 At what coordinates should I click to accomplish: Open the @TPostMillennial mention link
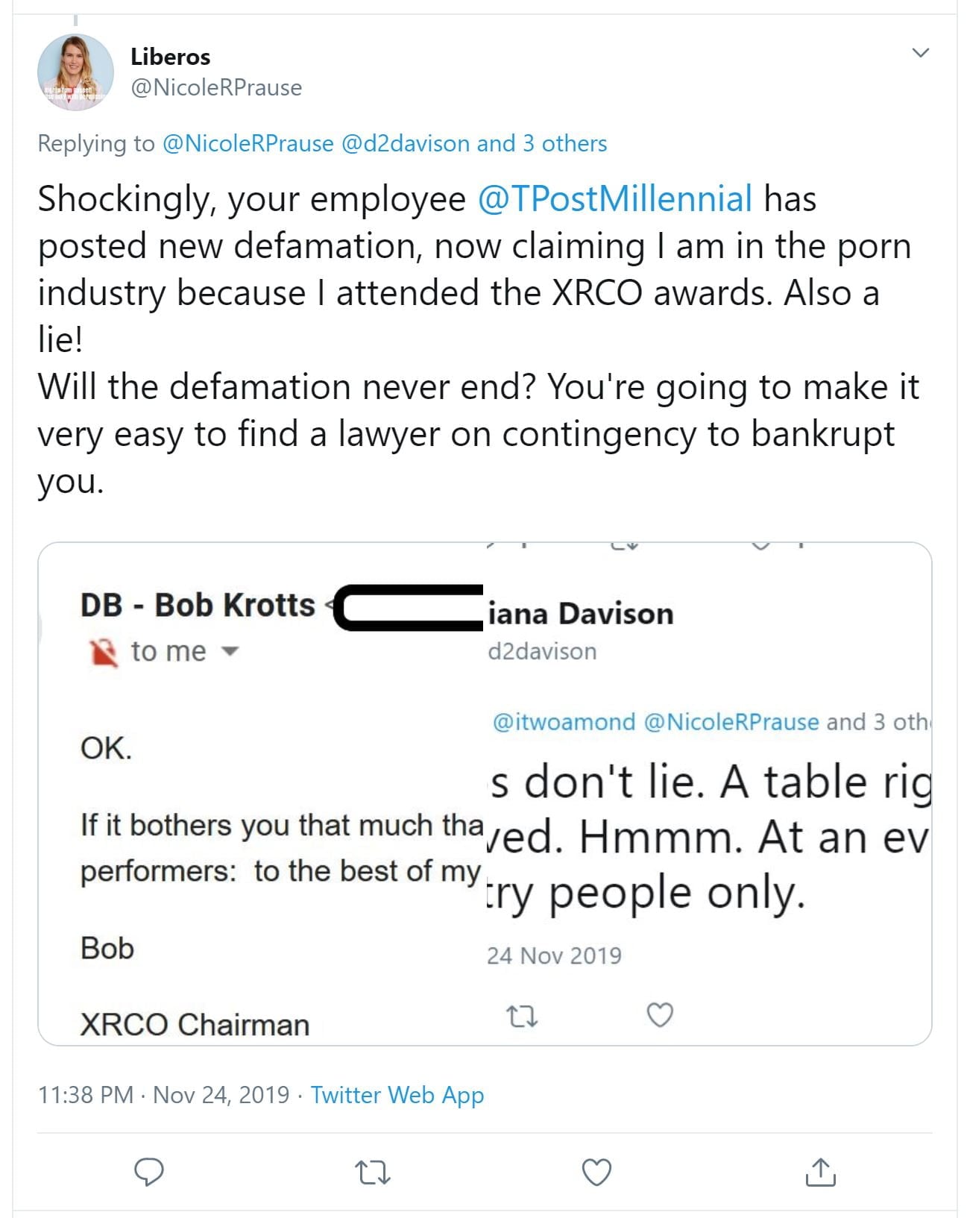coord(614,199)
